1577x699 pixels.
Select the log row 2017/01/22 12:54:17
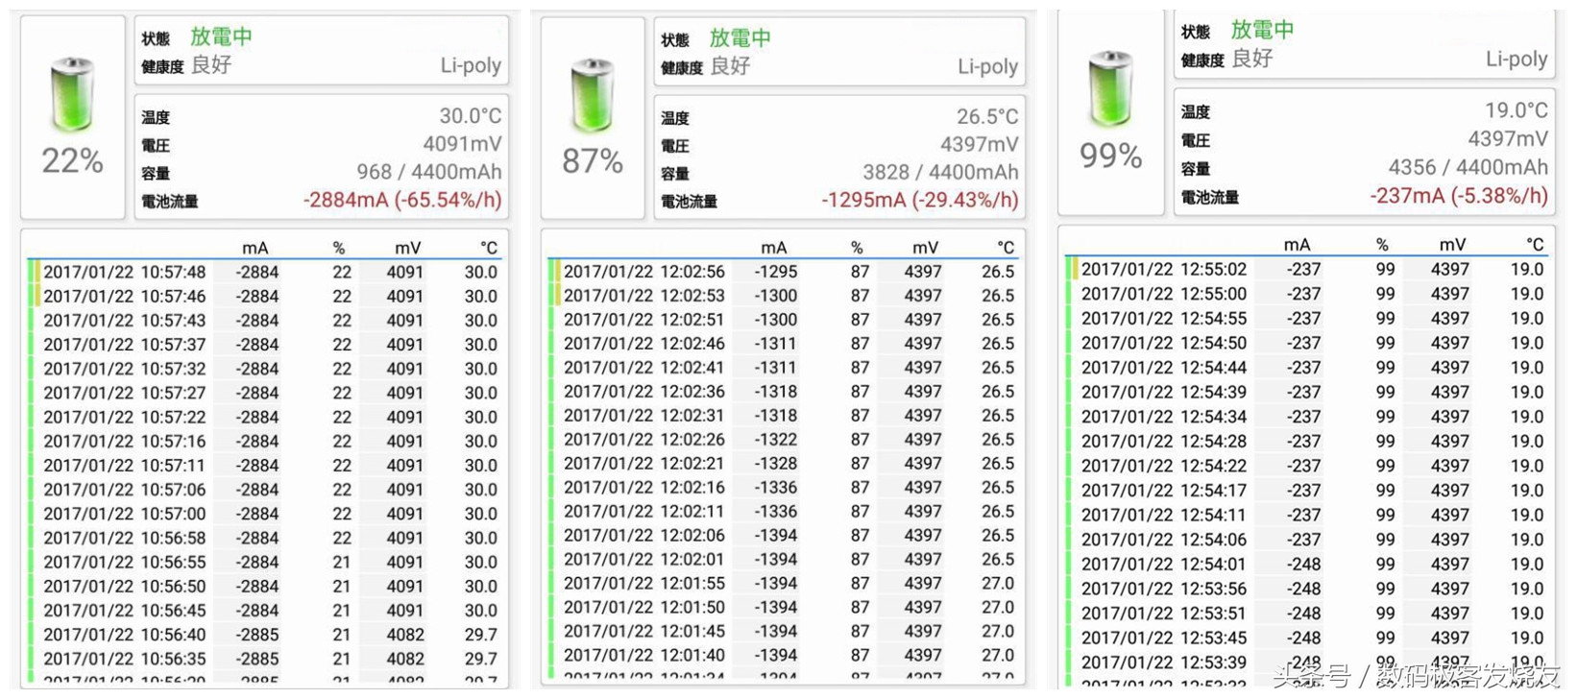point(1306,490)
